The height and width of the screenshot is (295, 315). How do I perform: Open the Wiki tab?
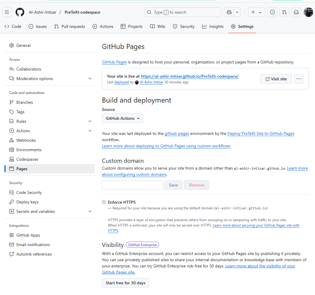click(x=158, y=26)
